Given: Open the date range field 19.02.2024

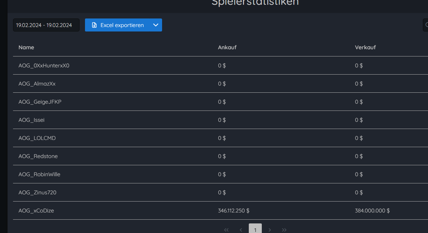Looking at the screenshot, I should (x=46, y=25).
